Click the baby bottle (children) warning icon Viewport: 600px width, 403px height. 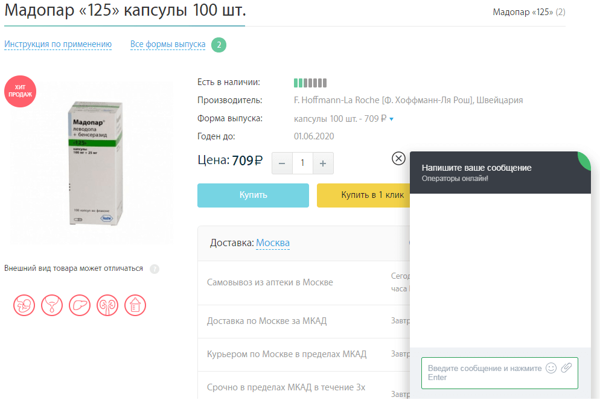click(135, 305)
